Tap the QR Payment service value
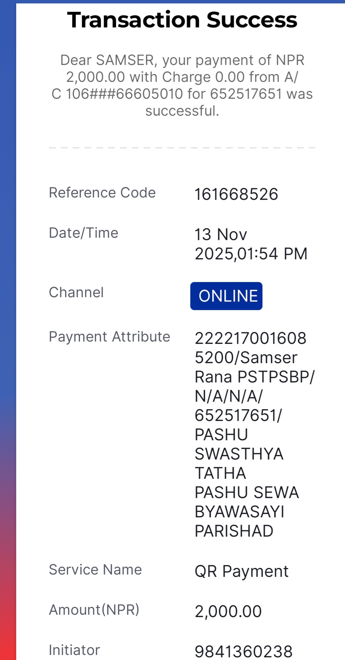 pyautogui.click(x=241, y=572)
